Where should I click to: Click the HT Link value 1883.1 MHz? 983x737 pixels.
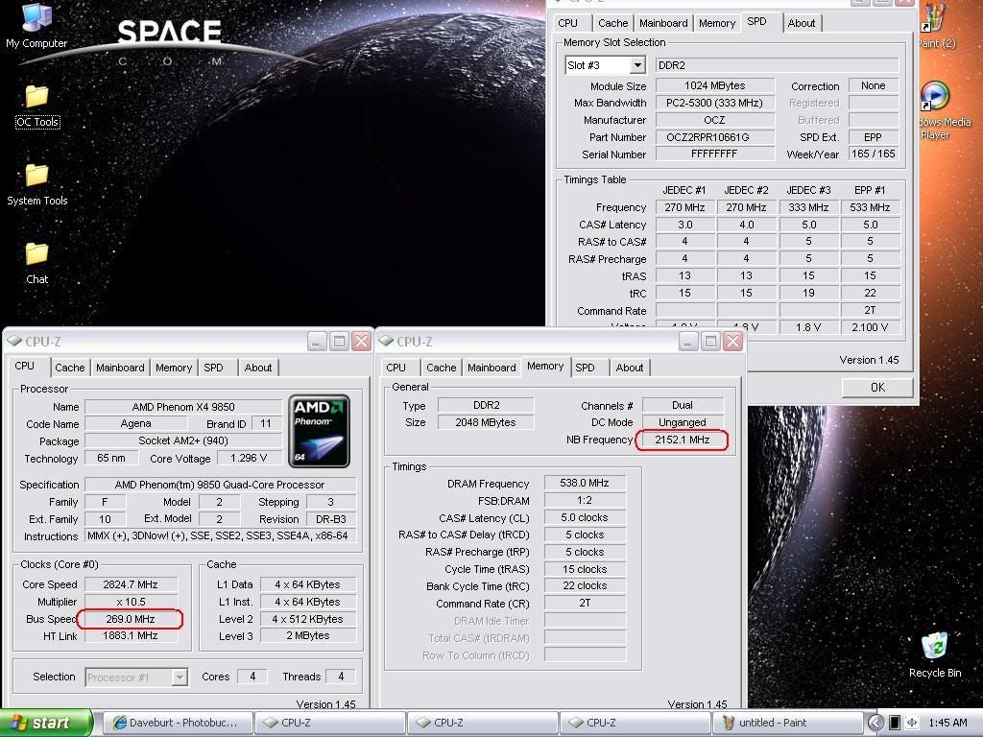pos(130,635)
